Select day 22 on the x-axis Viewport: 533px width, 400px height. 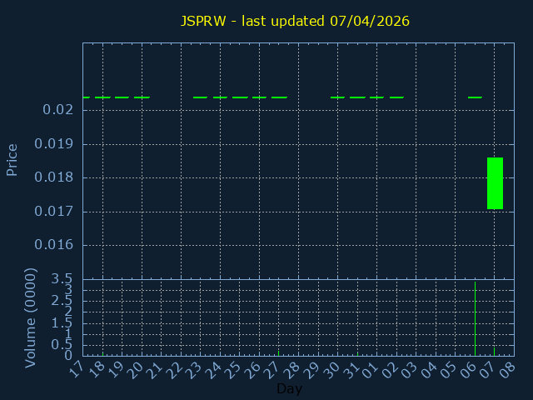point(175,368)
